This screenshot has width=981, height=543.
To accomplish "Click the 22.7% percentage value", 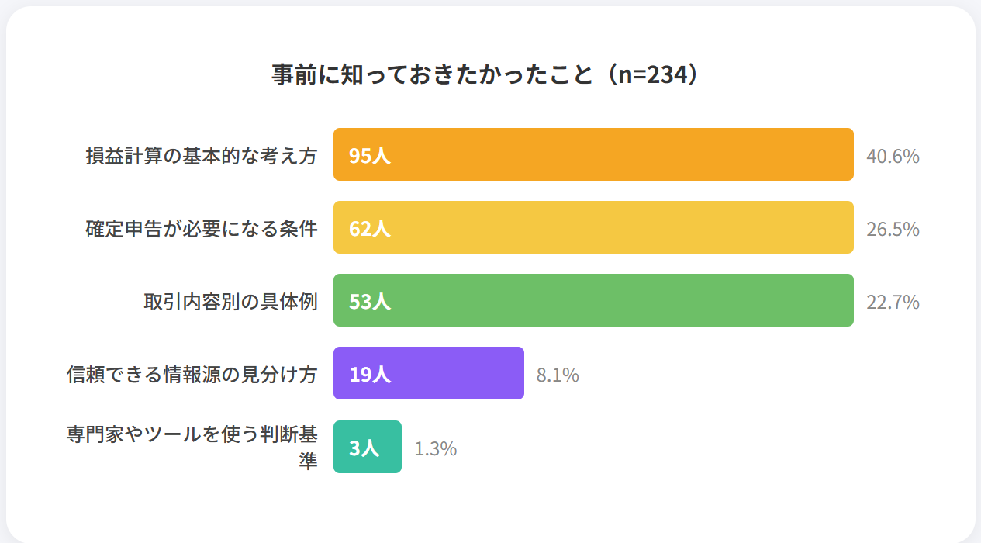I will tap(893, 302).
